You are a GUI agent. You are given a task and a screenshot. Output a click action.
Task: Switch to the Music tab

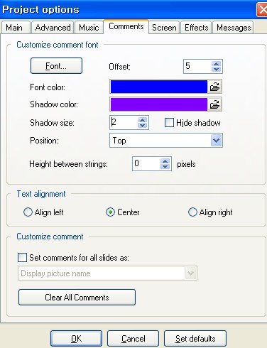[x=89, y=28]
